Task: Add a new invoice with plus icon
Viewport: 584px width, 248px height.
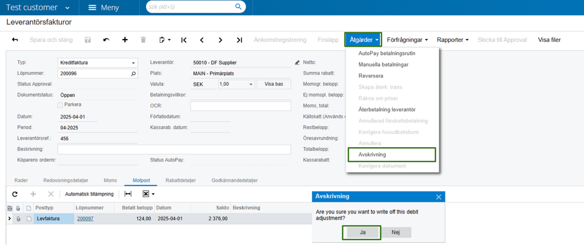Action: 125,40
